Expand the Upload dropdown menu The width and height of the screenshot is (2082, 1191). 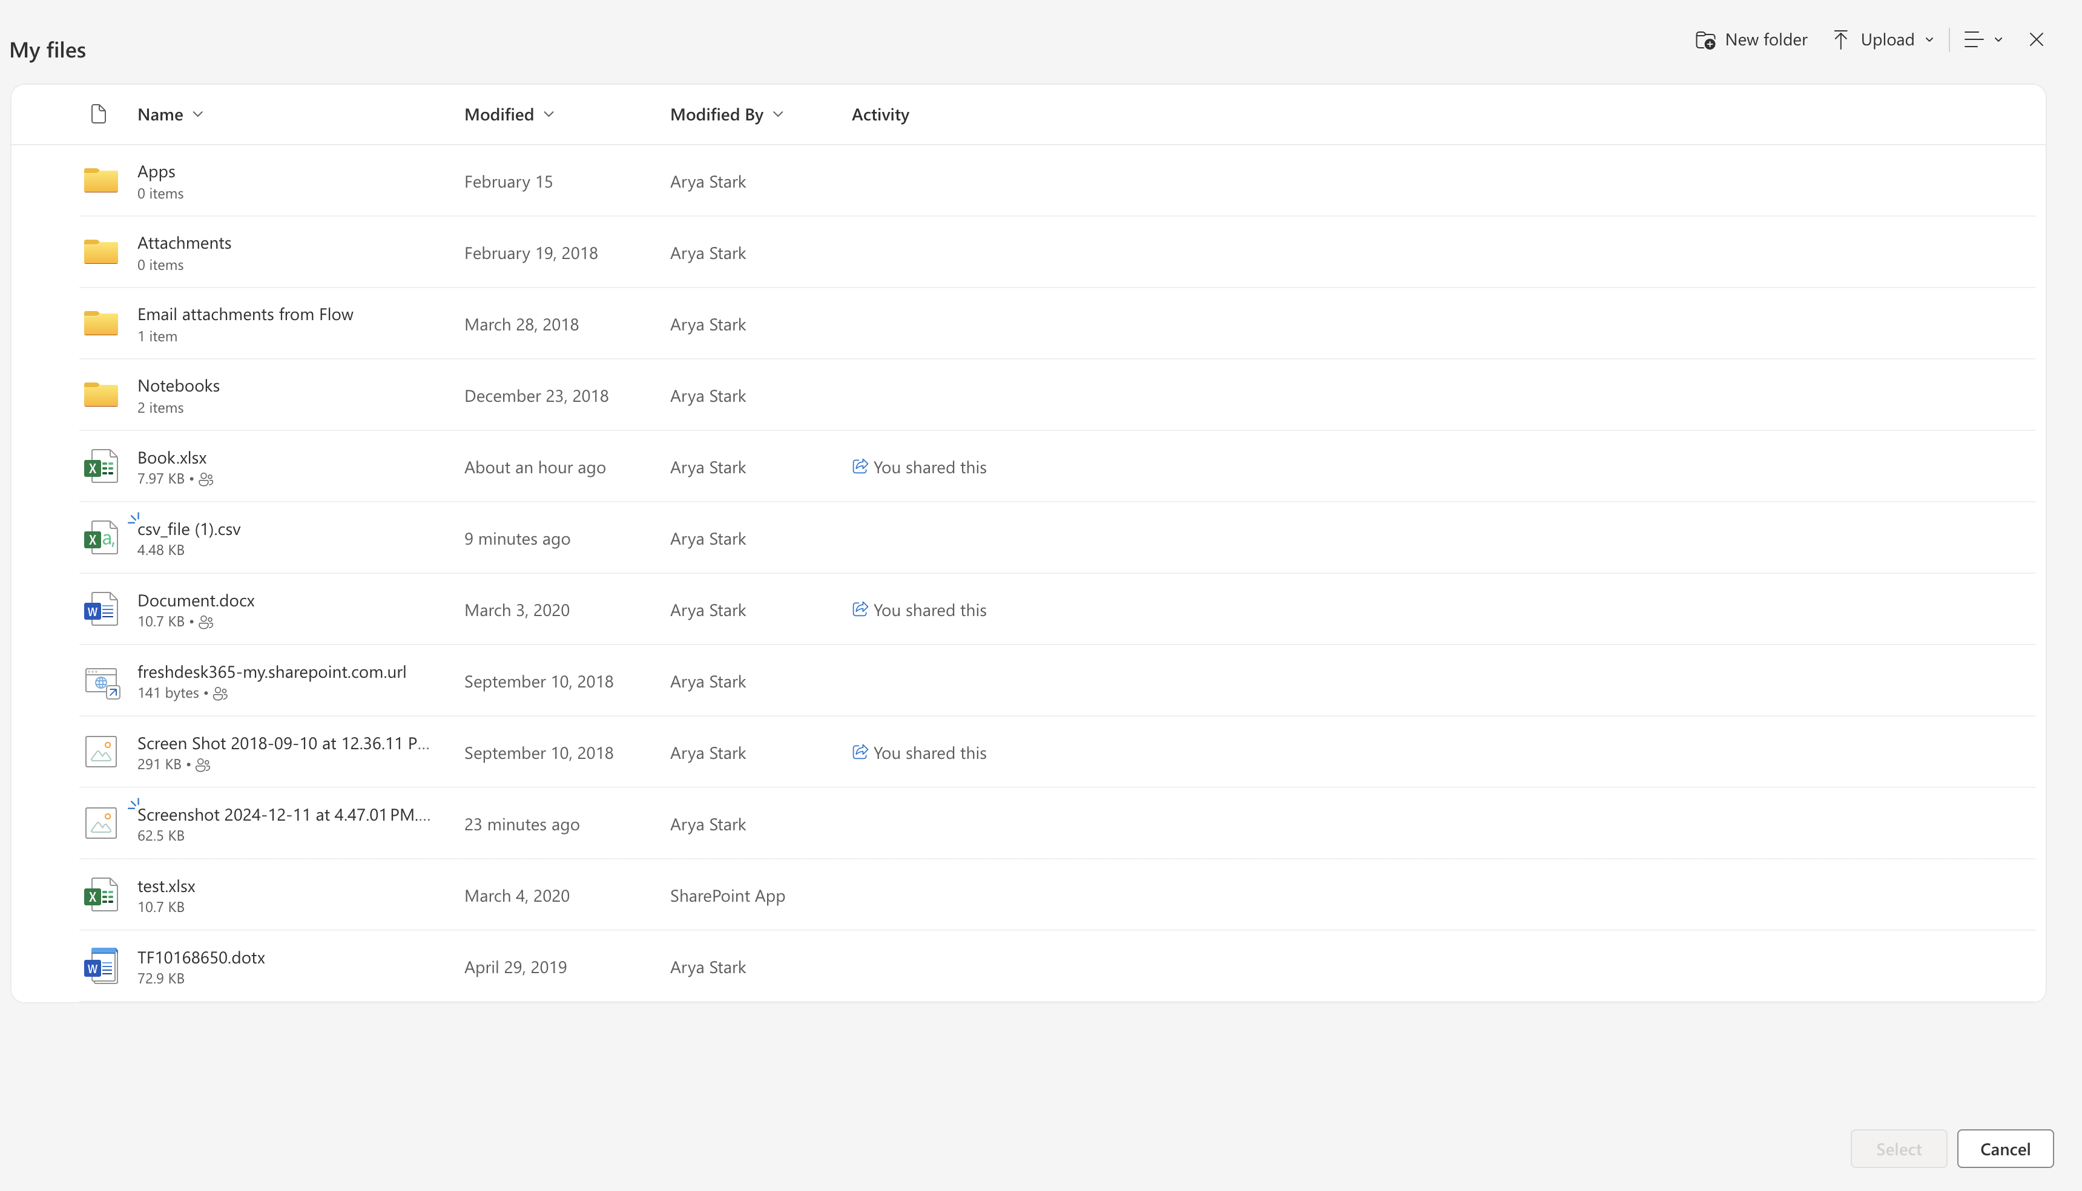tap(1929, 39)
